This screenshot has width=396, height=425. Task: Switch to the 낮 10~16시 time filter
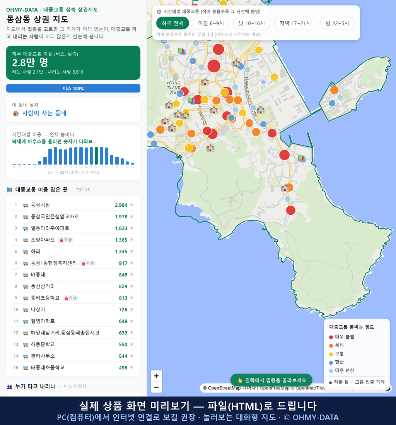(x=252, y=23)
